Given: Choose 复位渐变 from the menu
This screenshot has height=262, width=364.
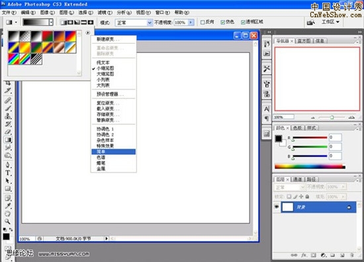Looking at the screenshot, I should coord(108,103).
